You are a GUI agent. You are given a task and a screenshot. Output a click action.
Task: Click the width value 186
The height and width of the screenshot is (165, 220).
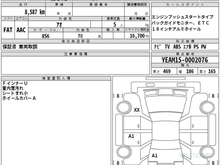coord(190,71)
